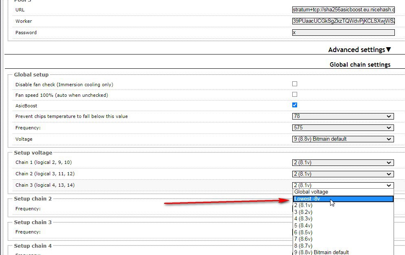405x255 pixels.
Task: Click the Setup chain 2 group label
Action: [x=33, y=199]
